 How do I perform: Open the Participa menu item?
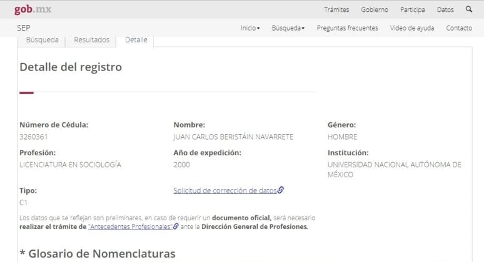(x=413, y=9)
